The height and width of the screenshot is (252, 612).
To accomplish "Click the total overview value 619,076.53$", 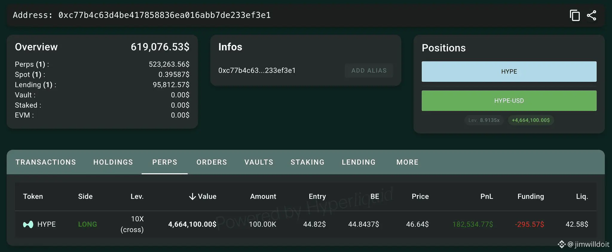I will click(160, 47).
